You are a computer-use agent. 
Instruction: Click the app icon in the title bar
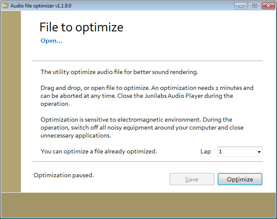click(5, 6)
